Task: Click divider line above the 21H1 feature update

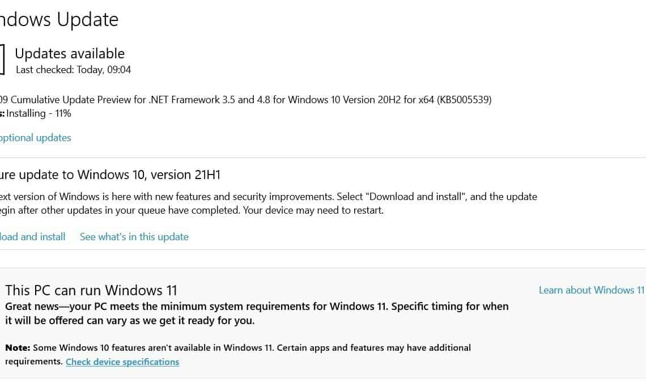Action: [x=323, y=158]
